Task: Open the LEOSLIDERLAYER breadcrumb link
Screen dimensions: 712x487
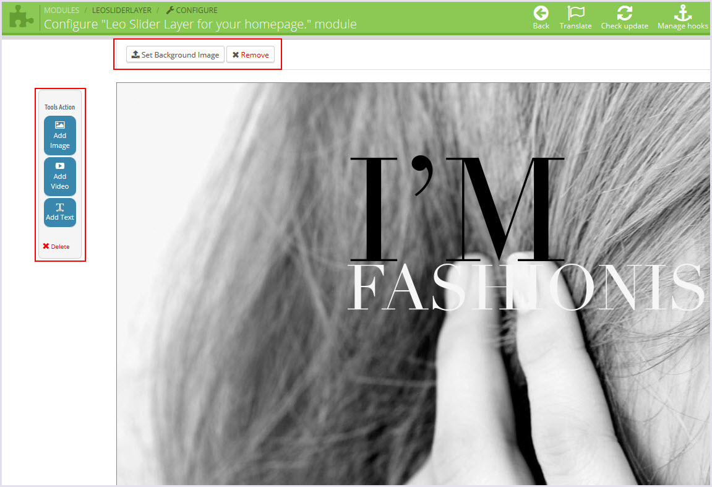Action: coord(122,10)
